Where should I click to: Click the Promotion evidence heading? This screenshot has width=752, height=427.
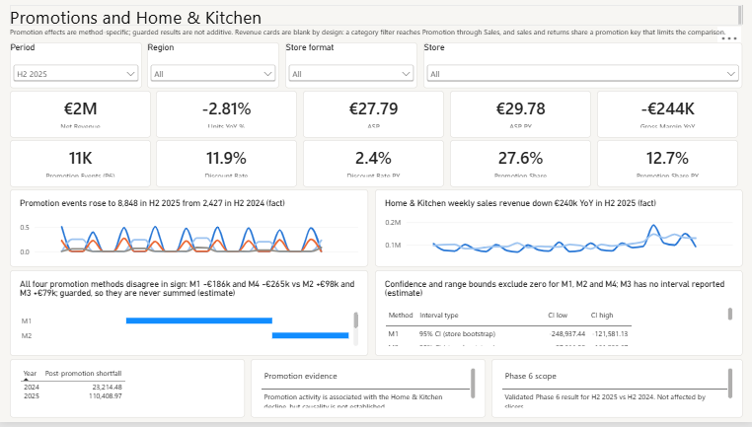(x=300, y=376)
